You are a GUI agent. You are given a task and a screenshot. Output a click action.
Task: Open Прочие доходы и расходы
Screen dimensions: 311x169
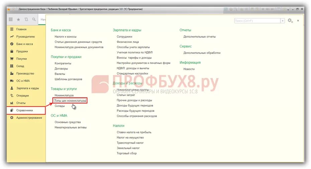click(x=134, y=100)
